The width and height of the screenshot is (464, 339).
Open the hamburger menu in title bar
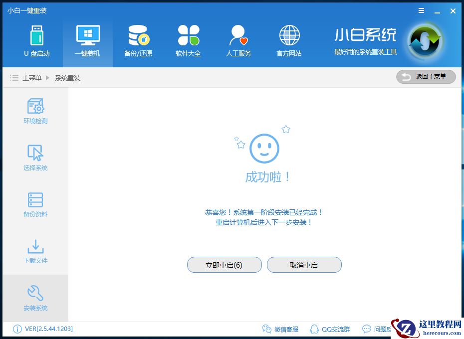point(421,10)
